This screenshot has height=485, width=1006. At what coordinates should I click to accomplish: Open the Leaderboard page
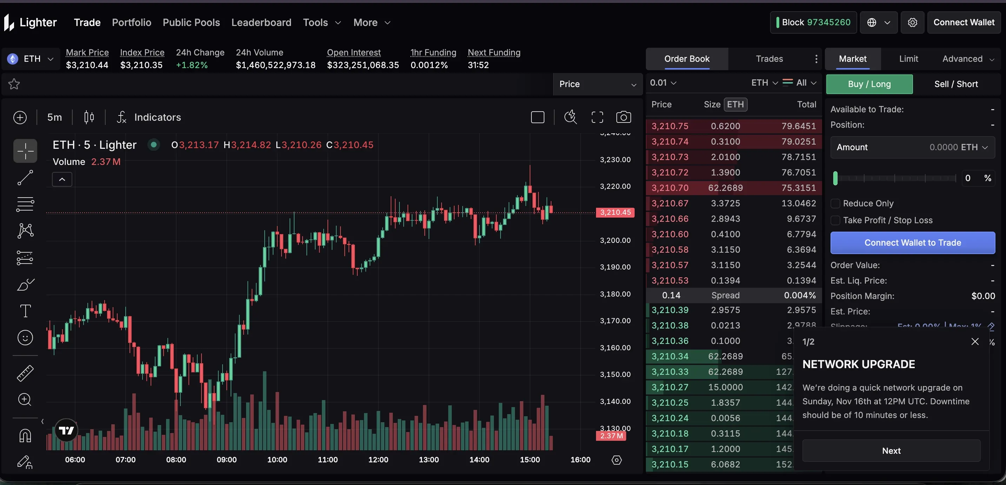point(261,22)
